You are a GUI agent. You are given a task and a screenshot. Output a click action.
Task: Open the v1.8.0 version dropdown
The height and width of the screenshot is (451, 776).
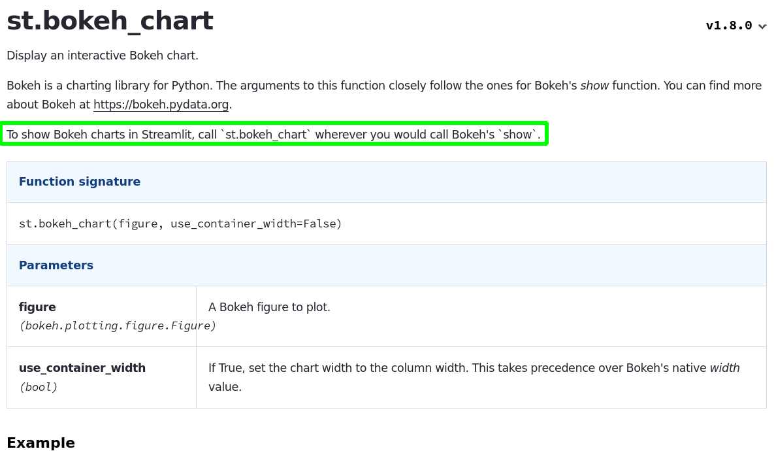click(729, 25)
